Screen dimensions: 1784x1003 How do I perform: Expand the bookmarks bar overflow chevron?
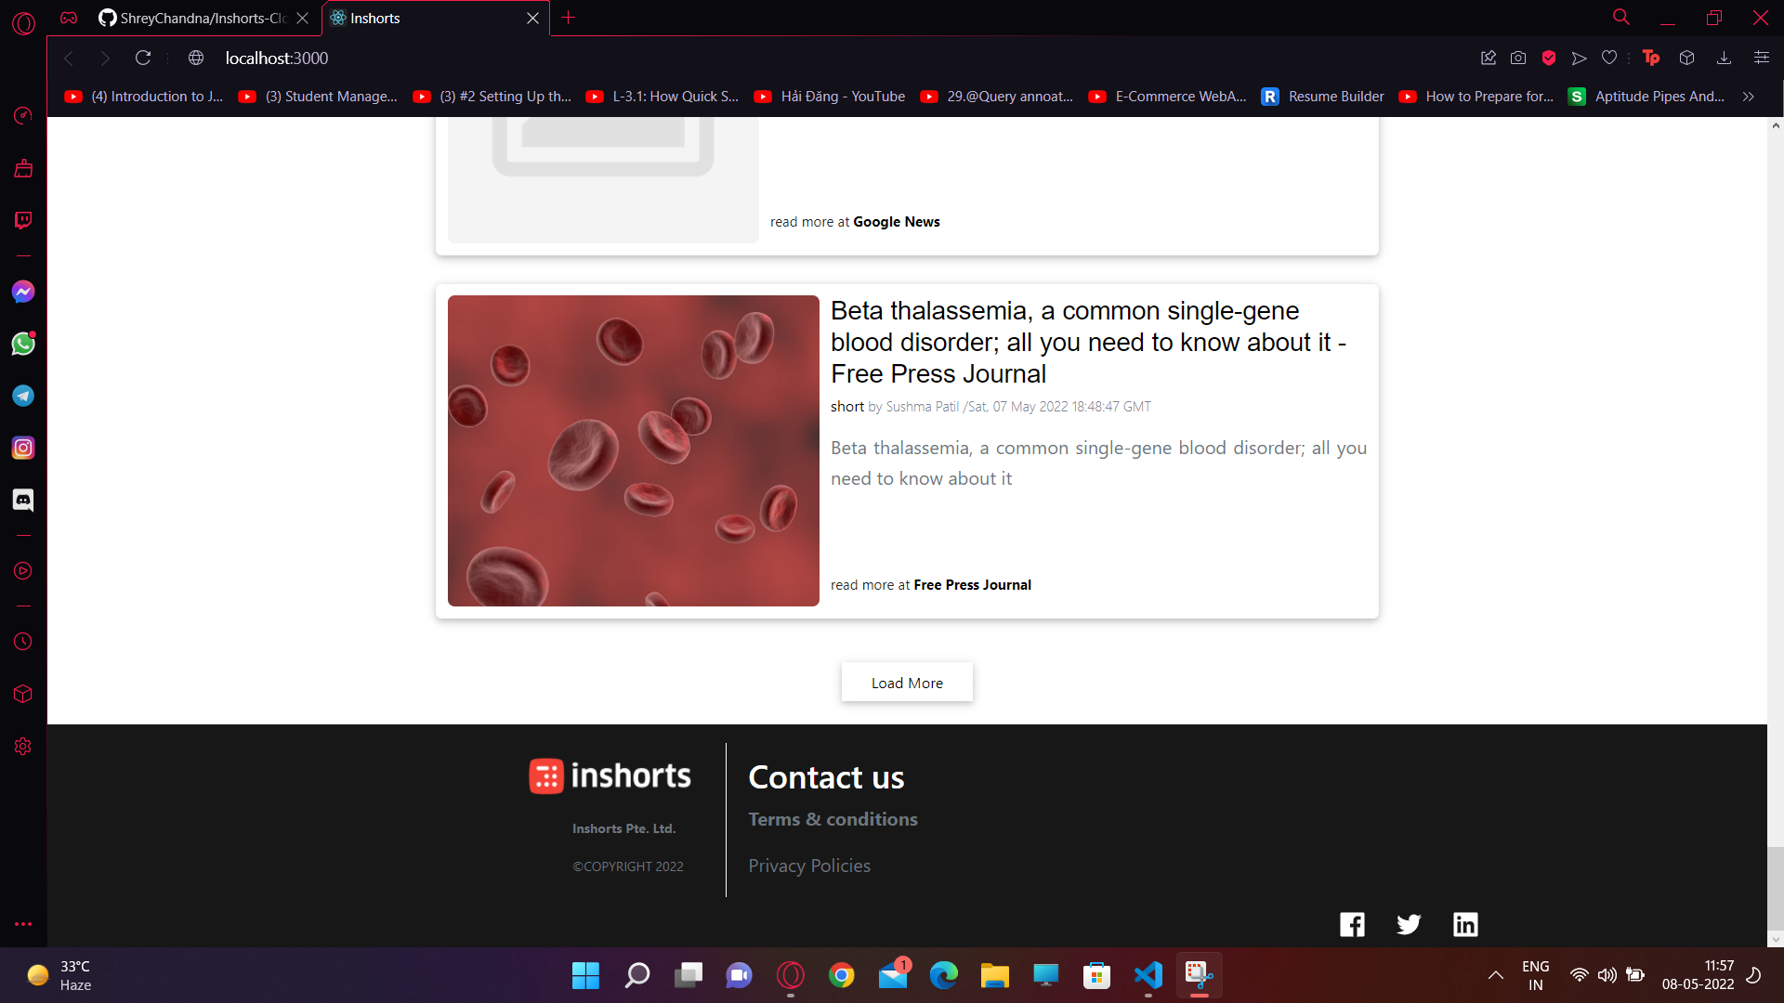pos(1748,96)
